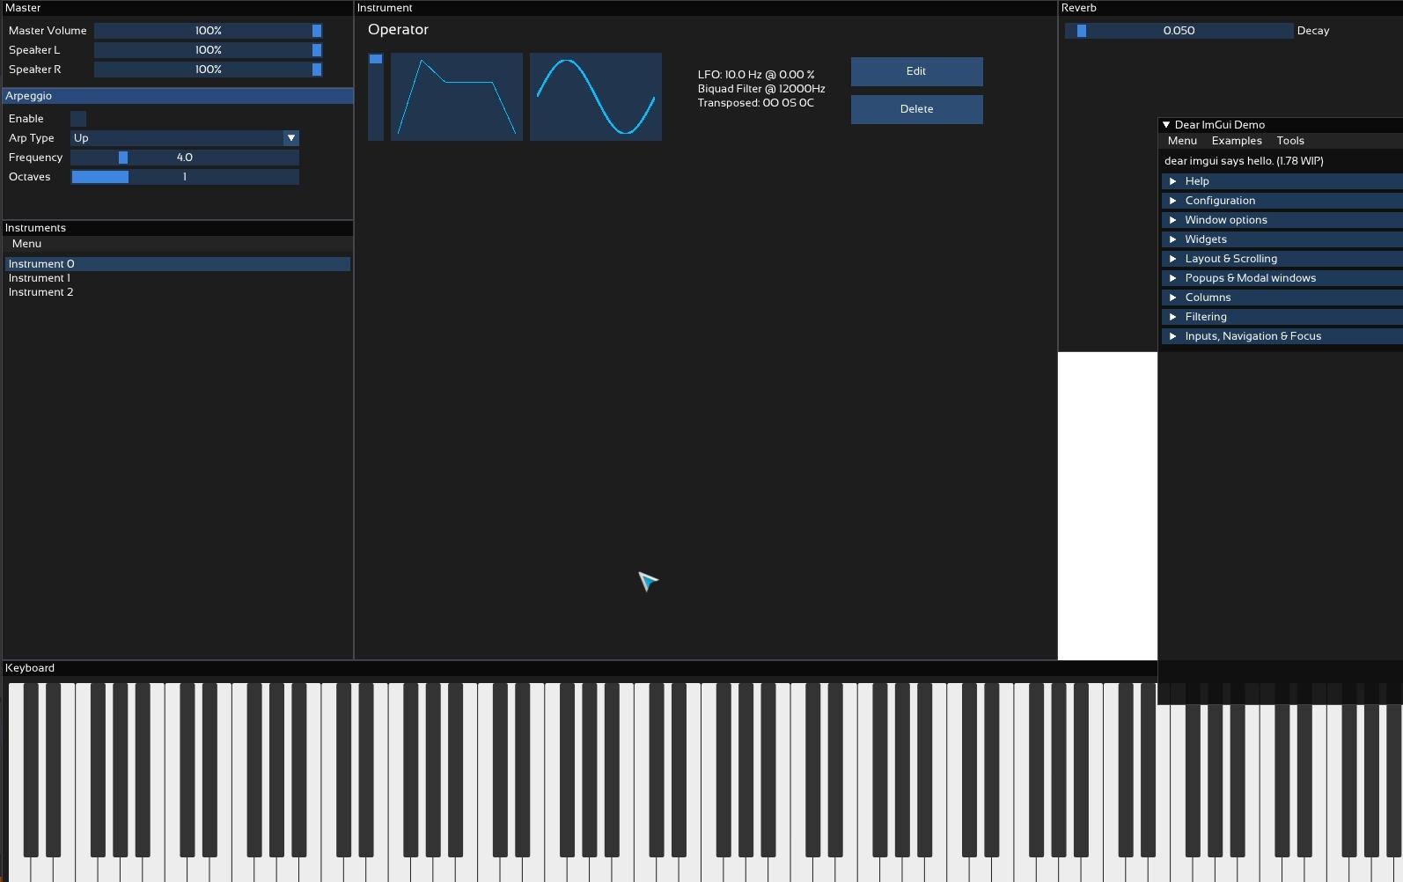1403x882 pixels.
Task: Click the Reverb Decay slider
Action: tap(1178, 31)
